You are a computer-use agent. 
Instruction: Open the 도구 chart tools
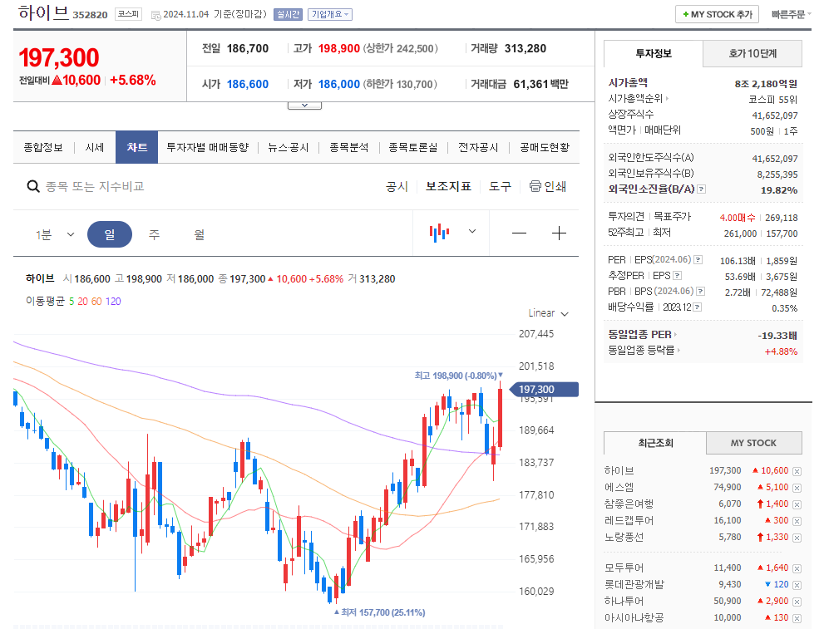[x=500, y=186]
